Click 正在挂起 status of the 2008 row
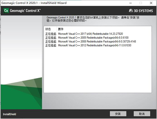The image size is (157, 119). point(51,42)
